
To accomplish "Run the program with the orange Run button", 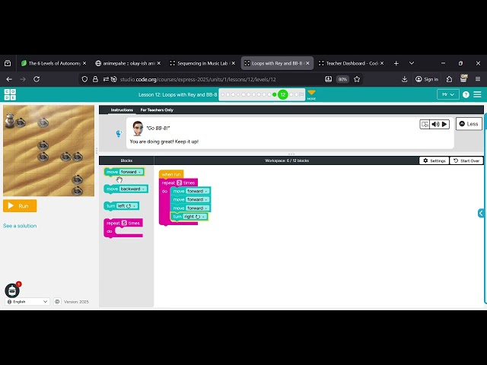I will point(20,206).
